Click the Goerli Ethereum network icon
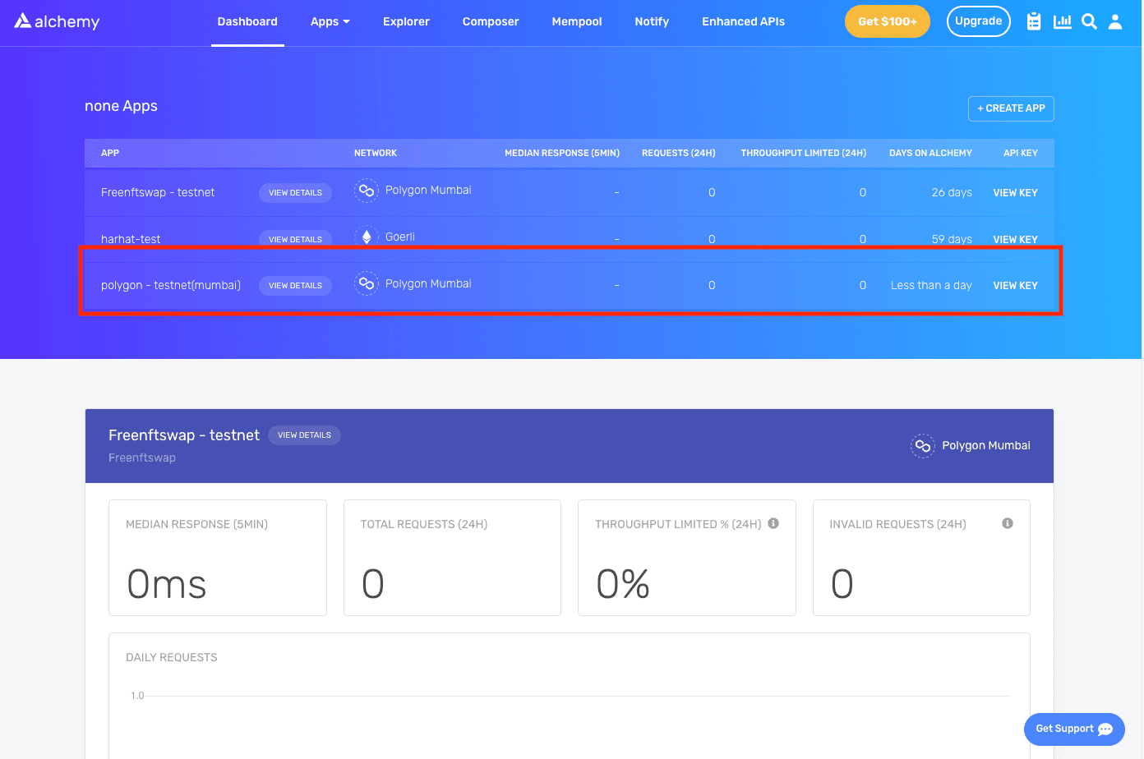The height and width of the screenshot is (759, 1144). tap(367, 237)
